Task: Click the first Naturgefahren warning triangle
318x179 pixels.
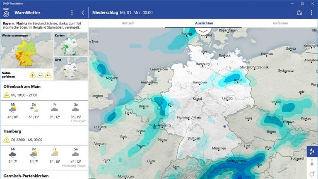Action: 33,75
